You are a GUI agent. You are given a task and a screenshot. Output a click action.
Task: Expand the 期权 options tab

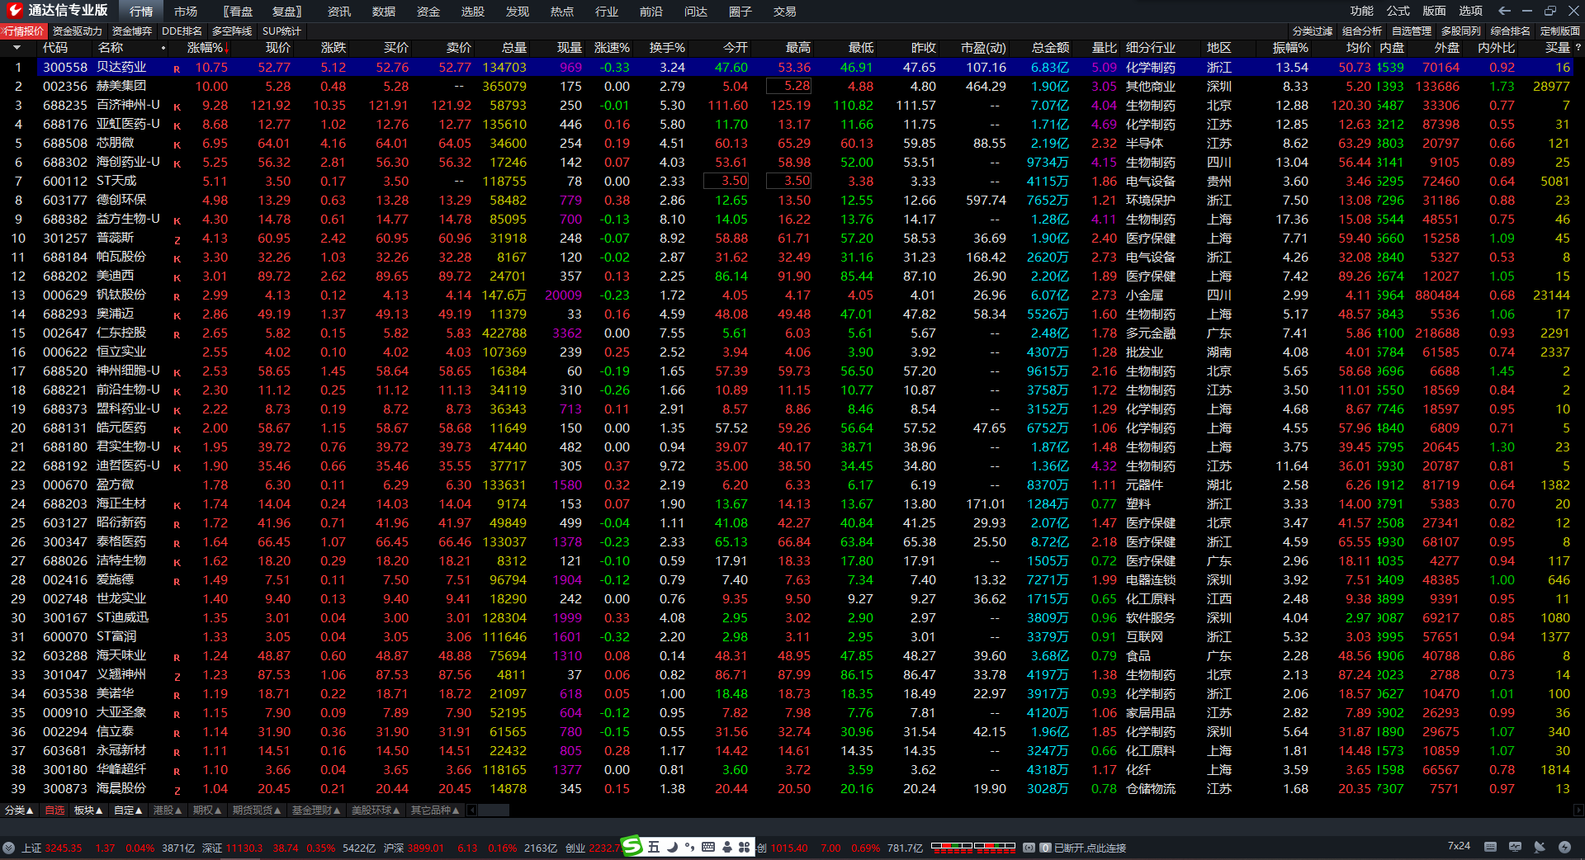[x=207, y=810]
